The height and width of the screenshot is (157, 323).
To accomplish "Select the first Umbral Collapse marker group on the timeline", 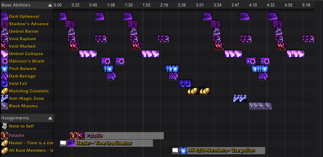I will (x=88, y=54).
